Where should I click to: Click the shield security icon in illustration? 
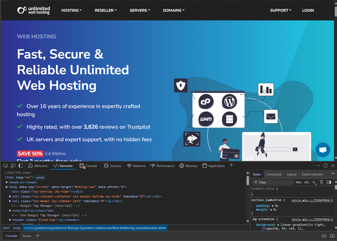tap(181, 85)
